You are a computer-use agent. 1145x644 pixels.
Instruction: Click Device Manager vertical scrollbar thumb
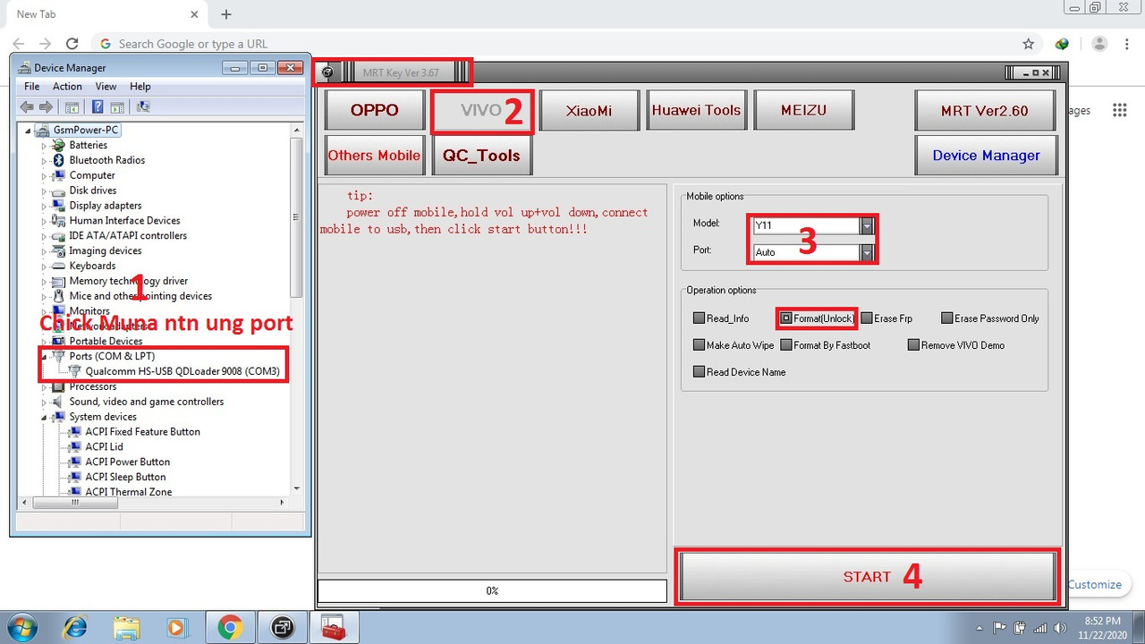pyautogui.click(x=297, y=217)
